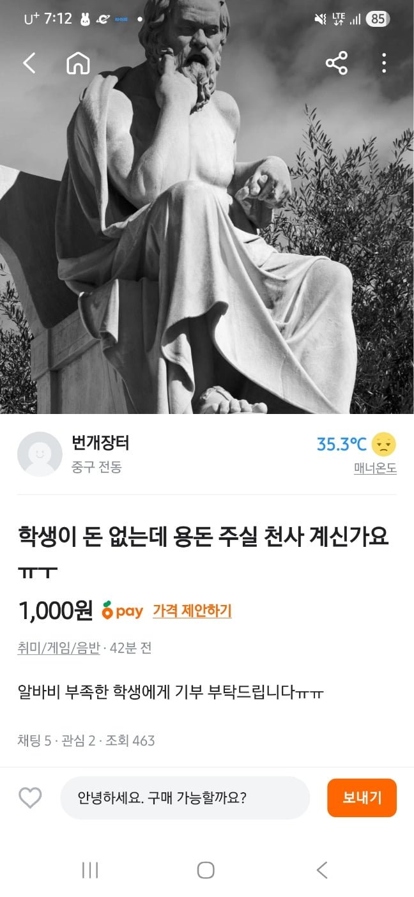This screenshot has width=414, height=897.
Task: Tap the battery indicator in status bar
Action: tap(378, 19)
